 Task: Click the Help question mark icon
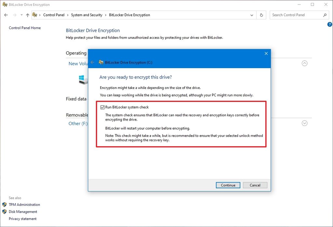[x=330, y=24]
